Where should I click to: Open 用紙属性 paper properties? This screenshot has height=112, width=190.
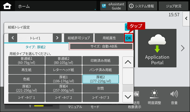(x=109, y=38)
